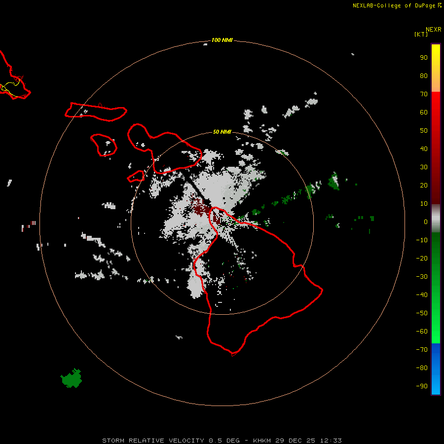Click the 12:33 timestamp in the caption
The width and height of the screenshot is (444, 444).
coord(331,441)
